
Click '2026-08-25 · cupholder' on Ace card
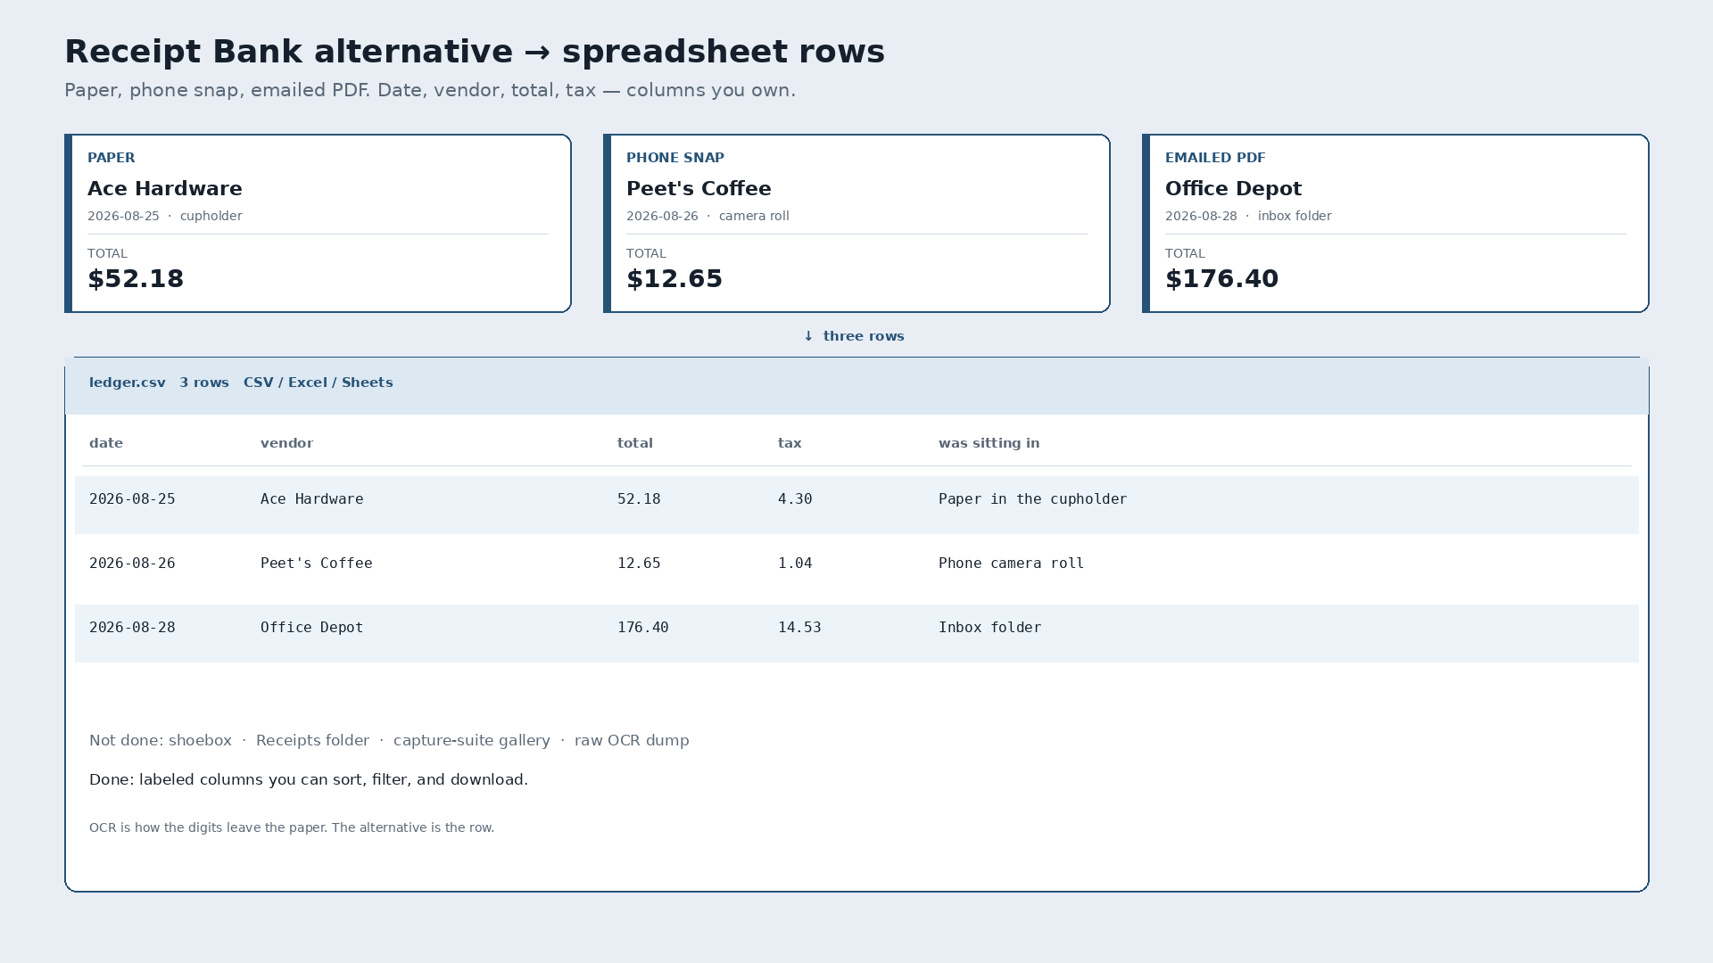pos(165,216)
